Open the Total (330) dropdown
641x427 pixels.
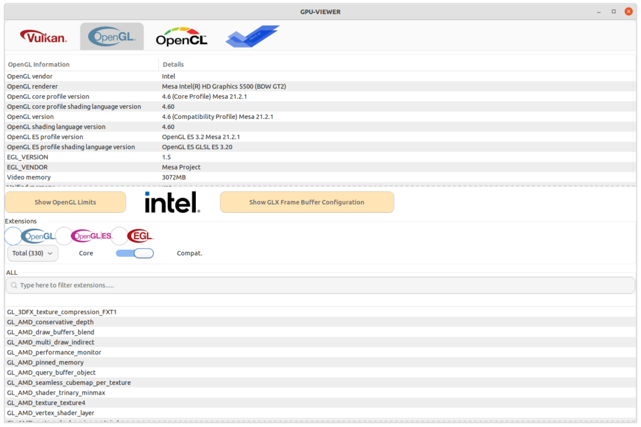click(x=33, y=253)
